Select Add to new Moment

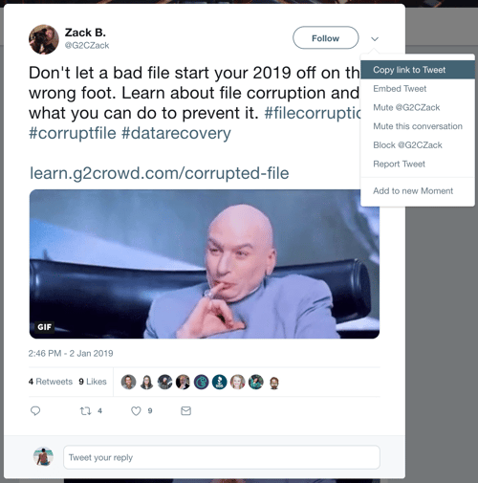click(x=413, y=190)
